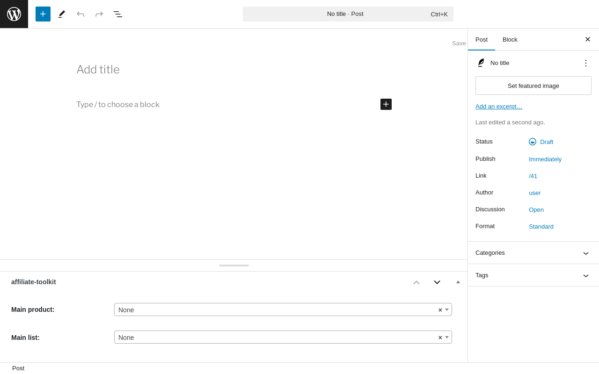Select the Tools pencil icon
The height and width of the screenshot is (374, 599).
(x=62, y=14)
